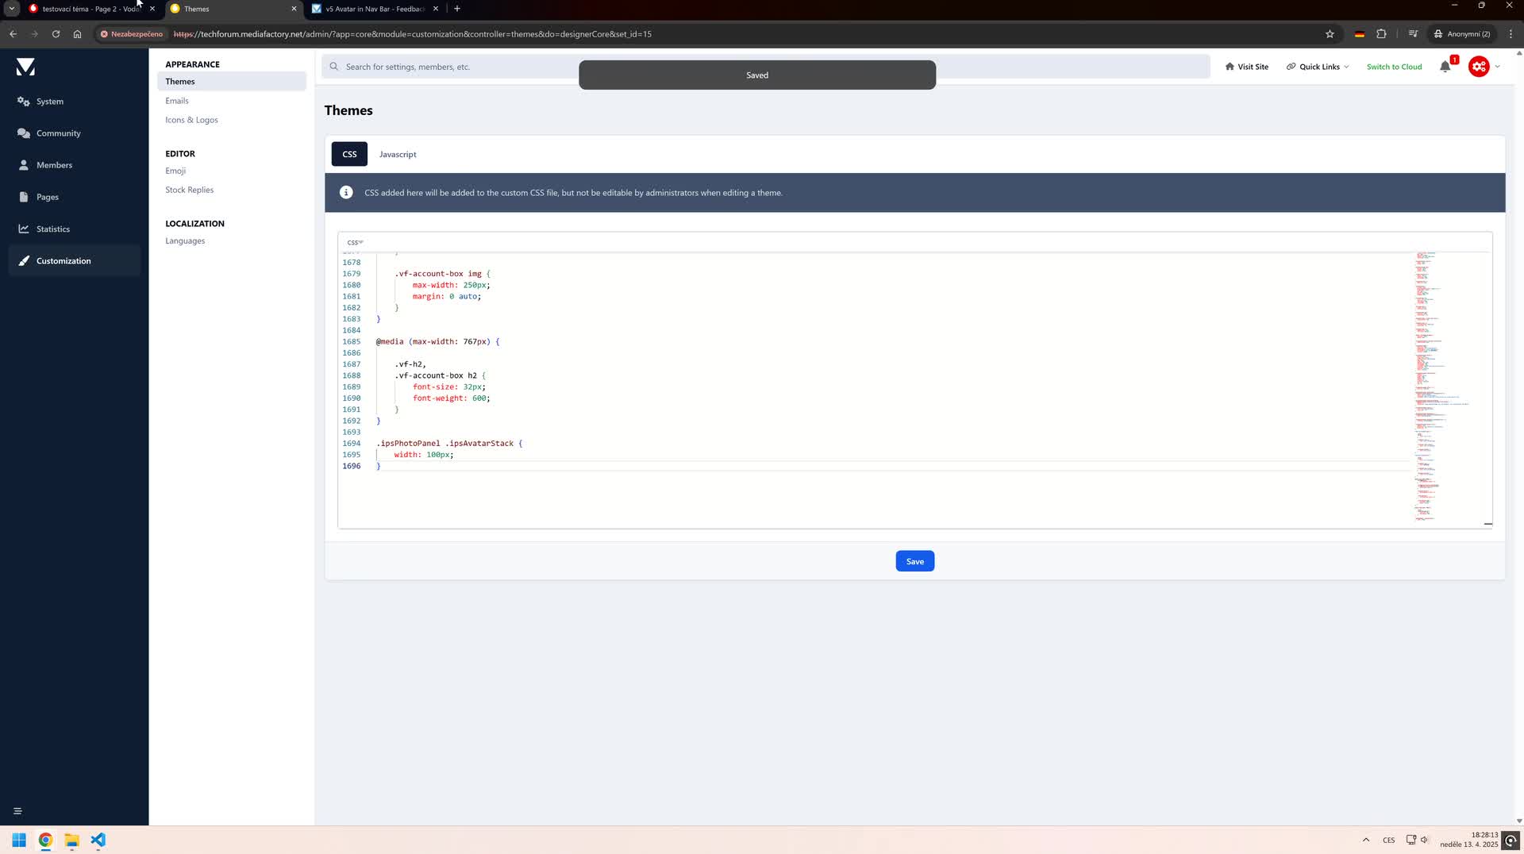Open the browser home page
The image size is (1524, 854).
77,34
